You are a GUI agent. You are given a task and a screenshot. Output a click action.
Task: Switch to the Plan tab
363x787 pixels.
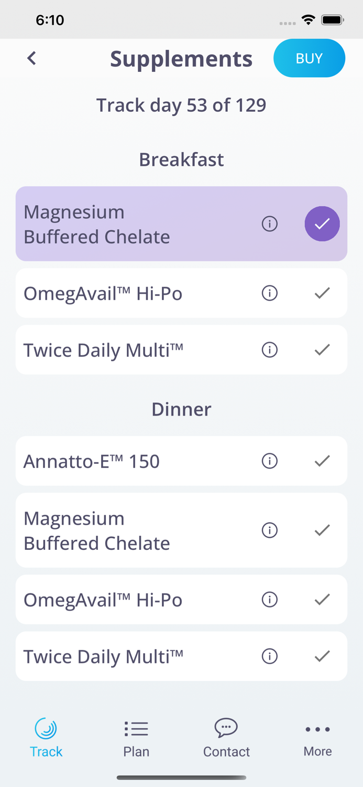pos(136,738)
